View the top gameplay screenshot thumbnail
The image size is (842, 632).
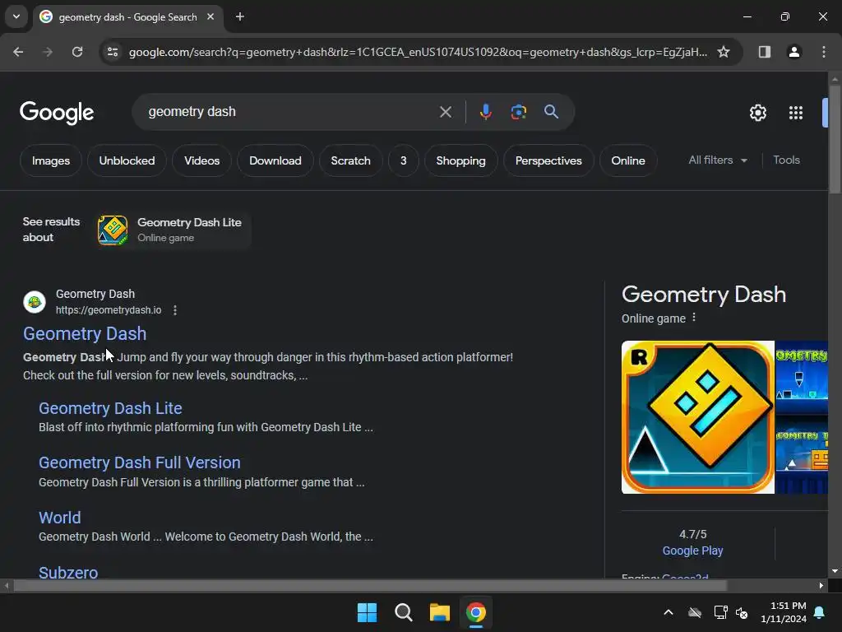coord(802,377)
